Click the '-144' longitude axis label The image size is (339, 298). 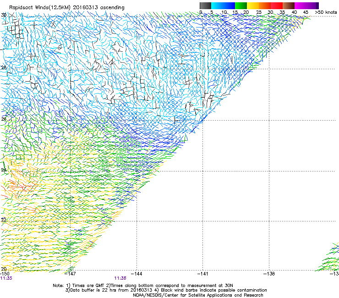click(137, 274)
